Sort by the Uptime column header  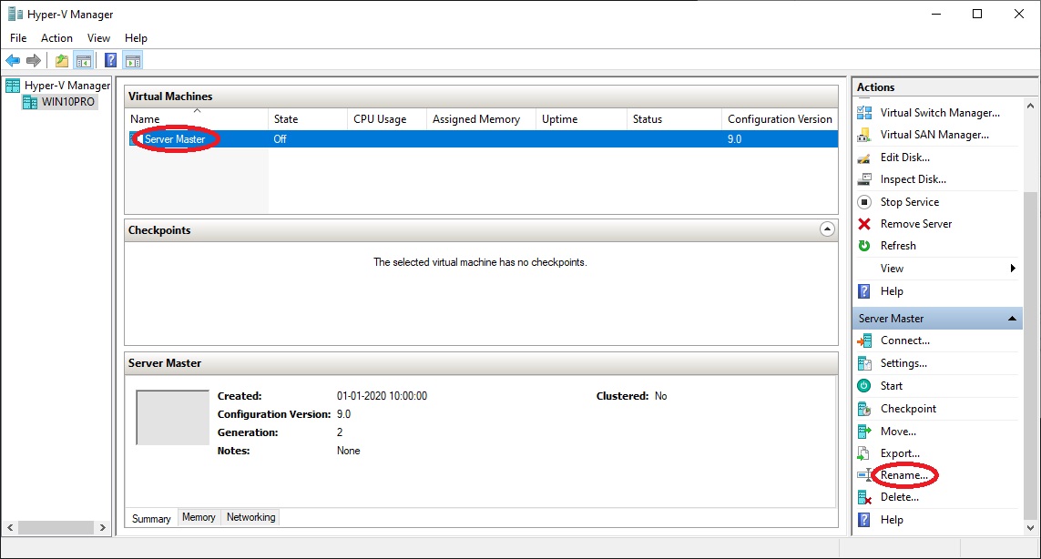pos(582,119)
